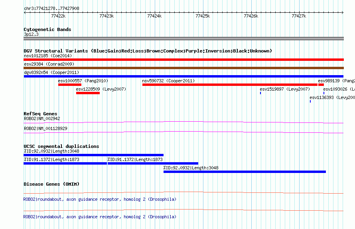Image resolution: width=355 pixels, height=229 pixels.
Task: Click the esv1228509 (Levy2007) red bar
Action: [x=88, y=93]
